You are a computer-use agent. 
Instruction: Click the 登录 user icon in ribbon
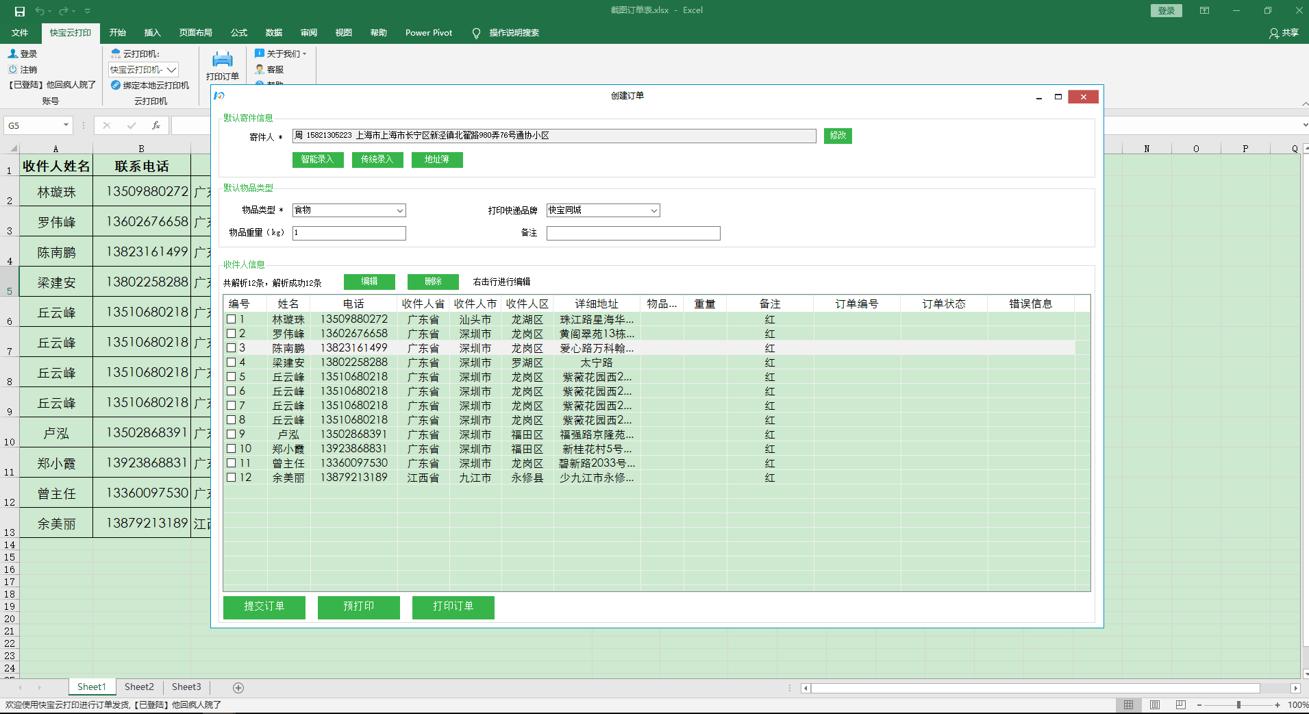point(12,53)
